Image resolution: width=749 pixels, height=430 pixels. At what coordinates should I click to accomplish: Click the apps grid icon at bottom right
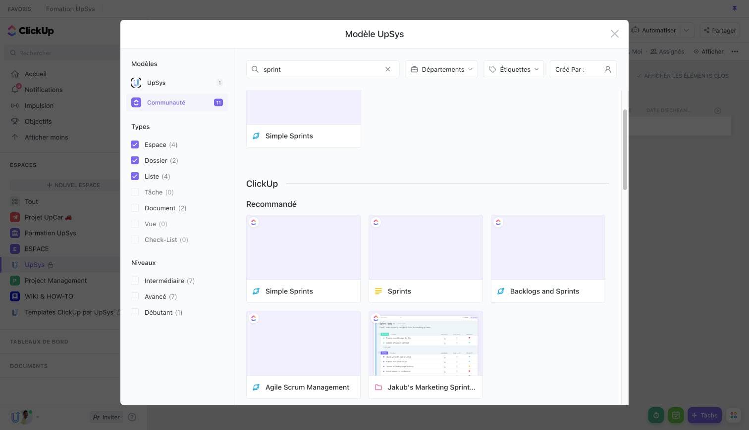(x=734, y=415)
